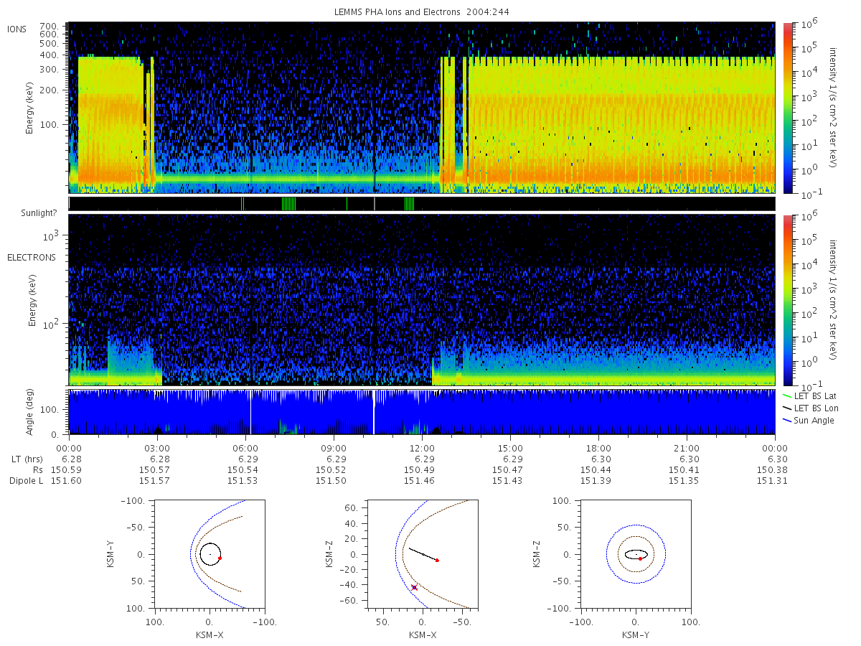The image size is (861, 646).
Task: Click the white gap in the sun angle panel
Action: click(374, 412)
